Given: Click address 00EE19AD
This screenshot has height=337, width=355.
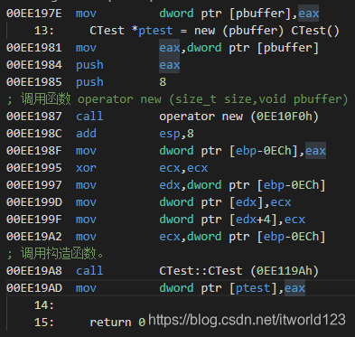Looking at the screenshot, I should tap(34, 288).
